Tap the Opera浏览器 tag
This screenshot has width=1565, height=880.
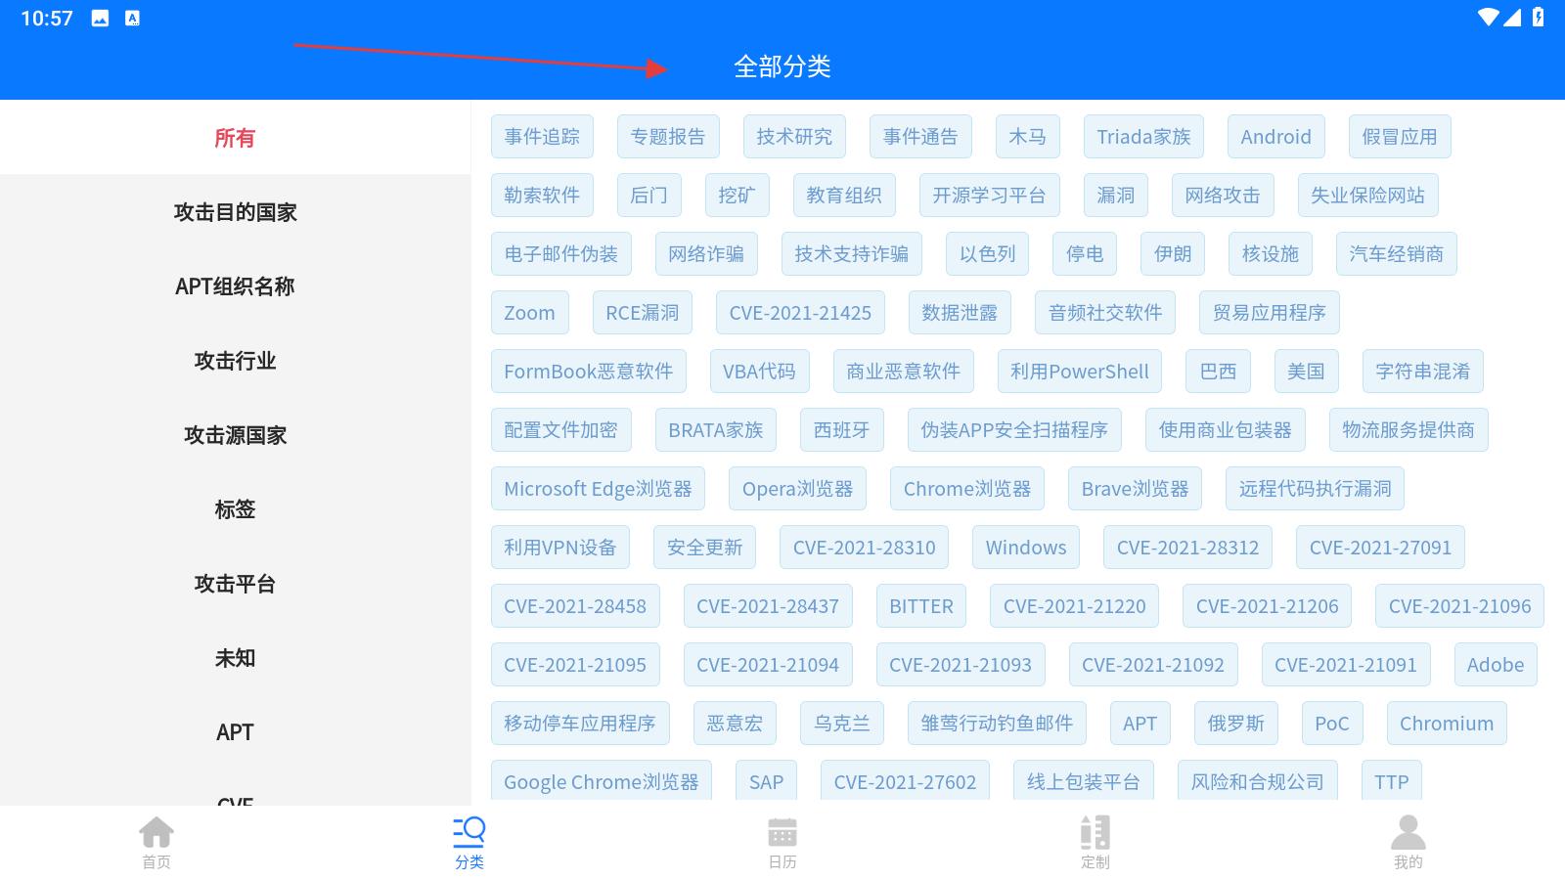(798, 489)
